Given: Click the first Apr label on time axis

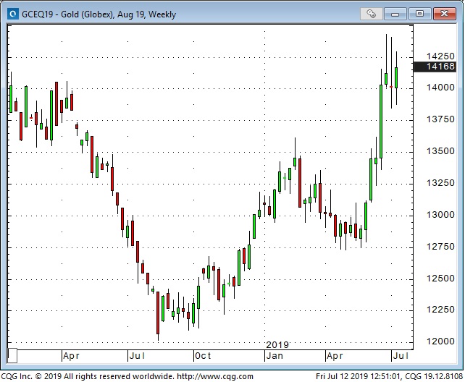Looking at the screenshot, I should tap(72, 356).
